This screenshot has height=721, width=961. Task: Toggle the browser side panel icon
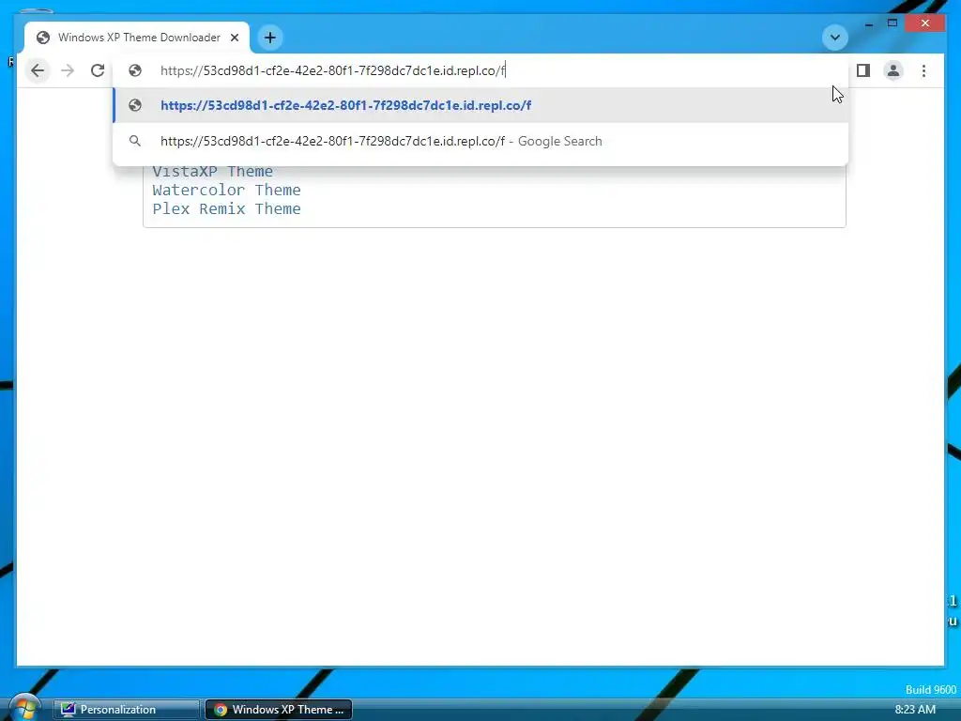(863, 70)
